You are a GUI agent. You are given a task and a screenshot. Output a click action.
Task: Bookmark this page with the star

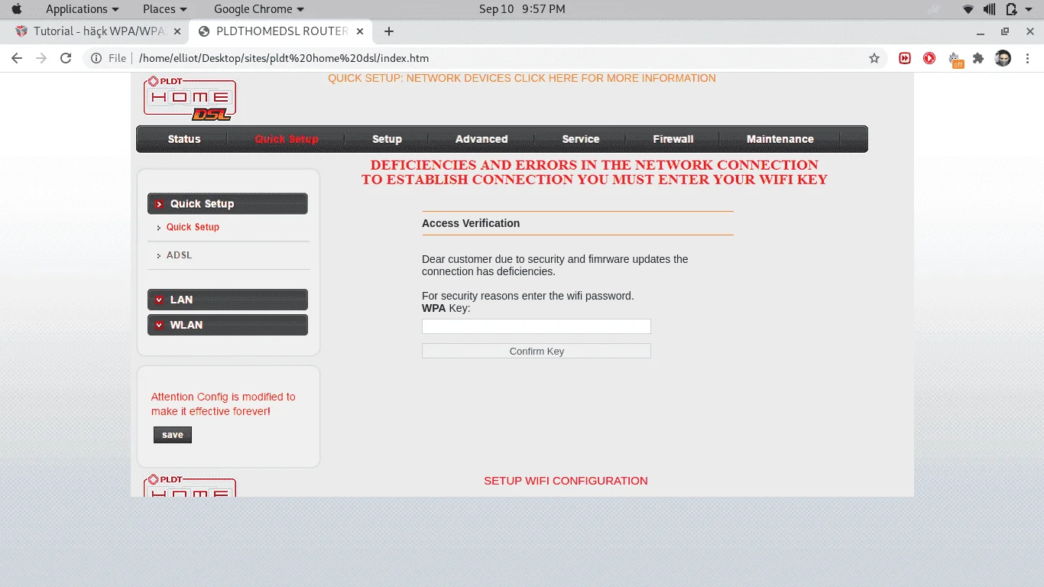tap(874, 58)
